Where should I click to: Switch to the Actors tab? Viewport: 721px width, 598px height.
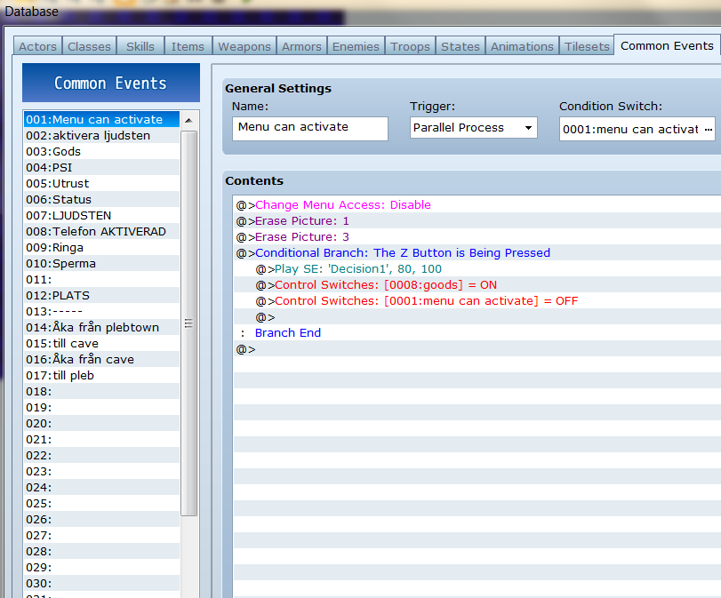37,46
